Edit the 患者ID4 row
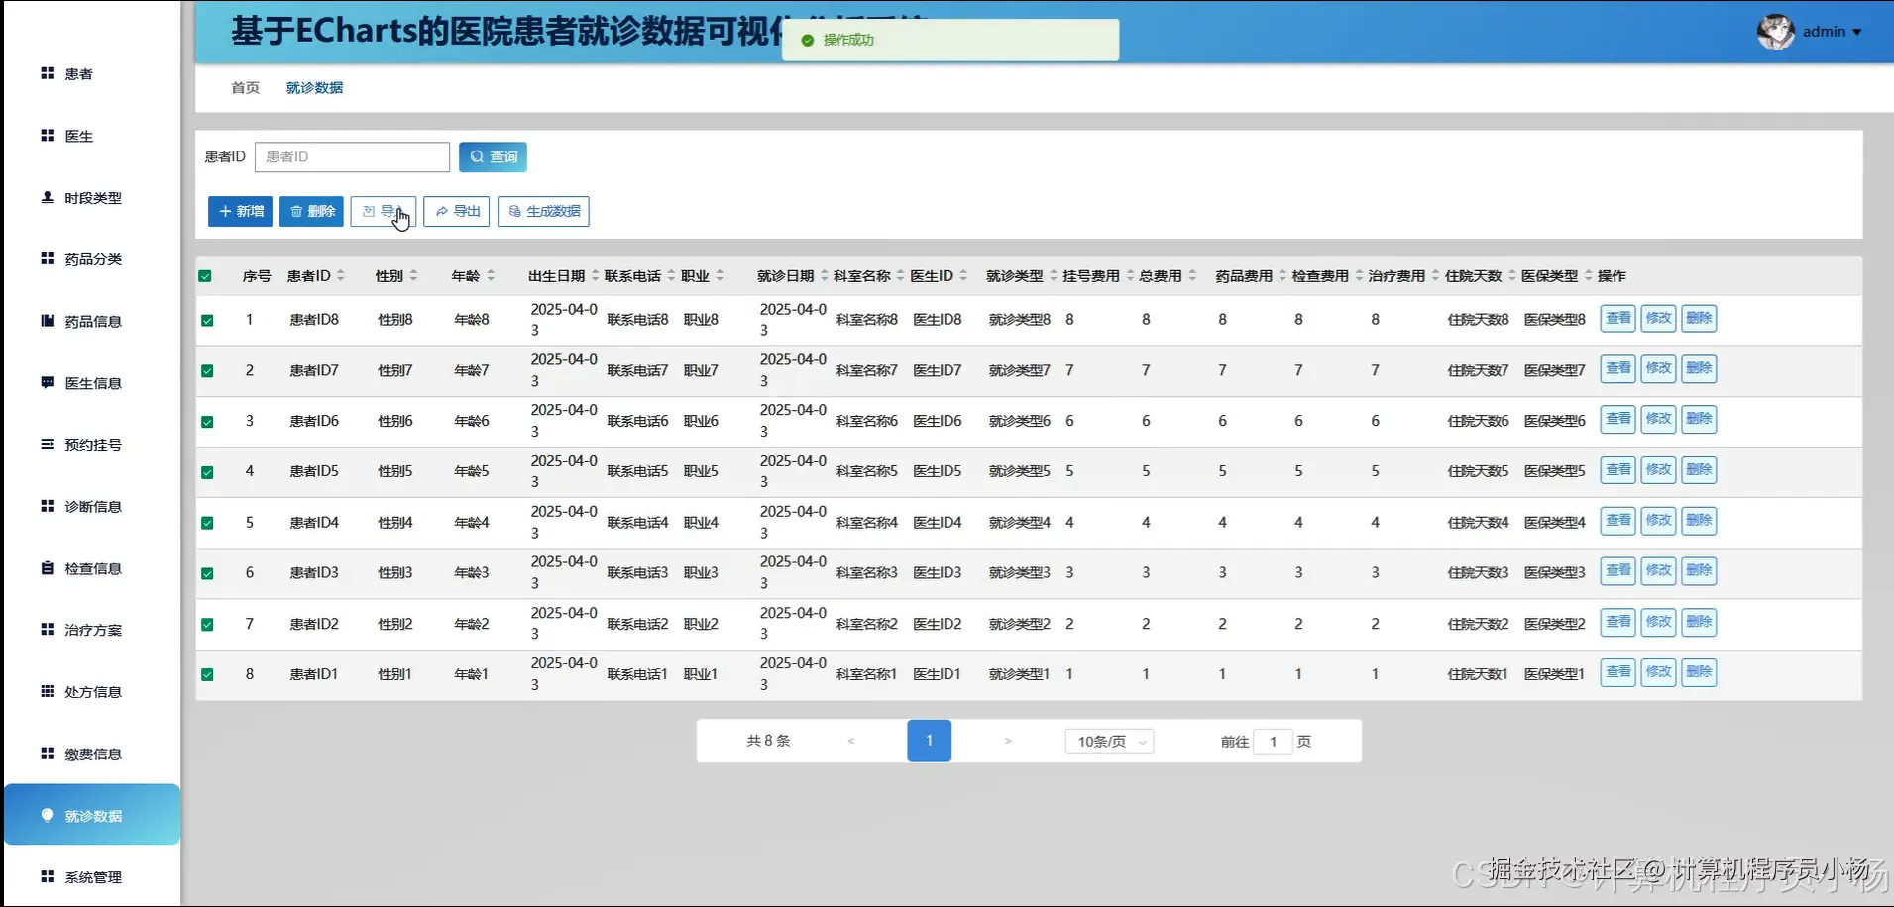The image size is (1894, 907). pyautogui.click(x=1658, y=521)
